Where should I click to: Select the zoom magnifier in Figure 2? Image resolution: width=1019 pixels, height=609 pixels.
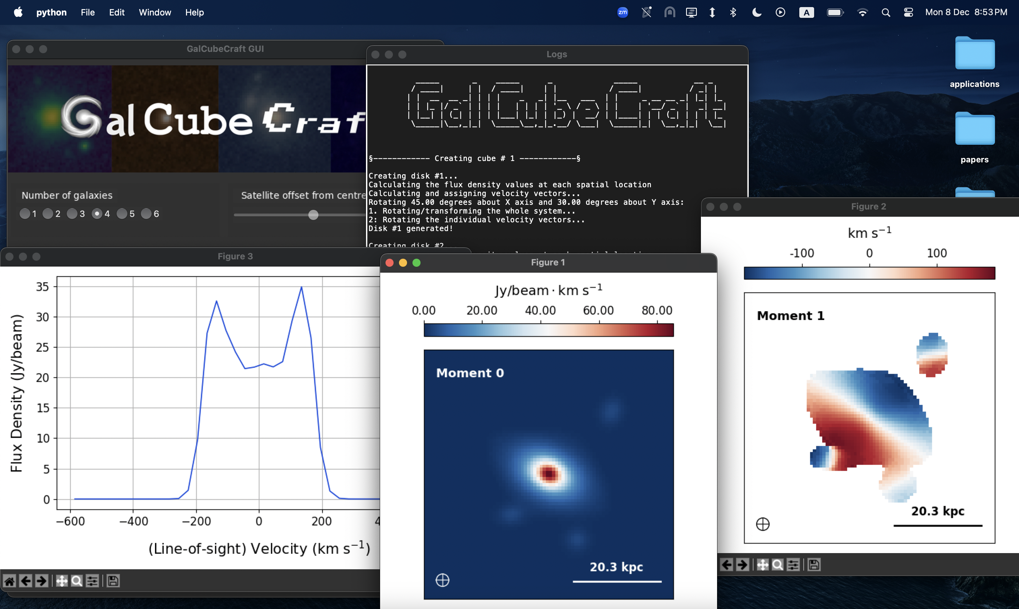(x=778, y=564)
